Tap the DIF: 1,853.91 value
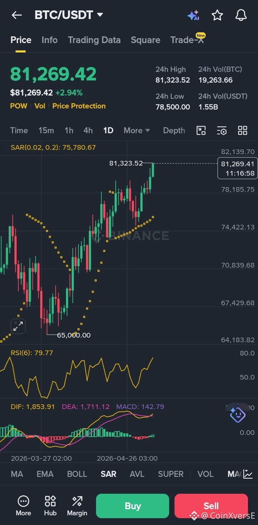The width and height of the screenshot is (258, 525). [x=33, y=407]
